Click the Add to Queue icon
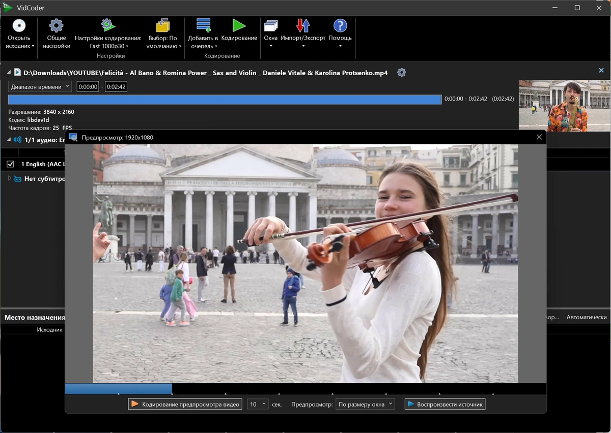The image size is (611, 433). [203, 25]
